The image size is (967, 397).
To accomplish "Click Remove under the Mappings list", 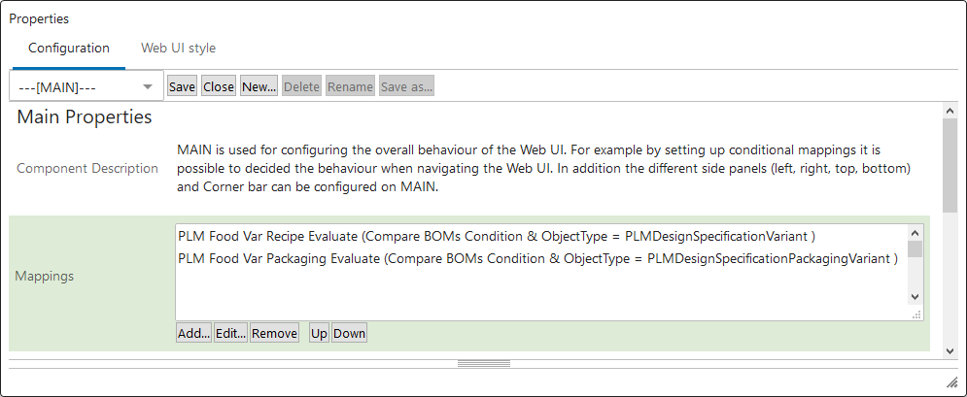I will pyautogui.click(x=274, y=334).
